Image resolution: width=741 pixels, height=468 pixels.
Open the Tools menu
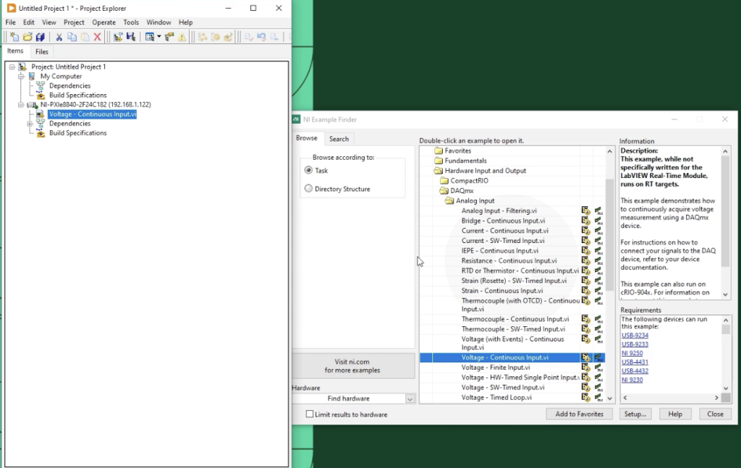(x=131, y=22)
